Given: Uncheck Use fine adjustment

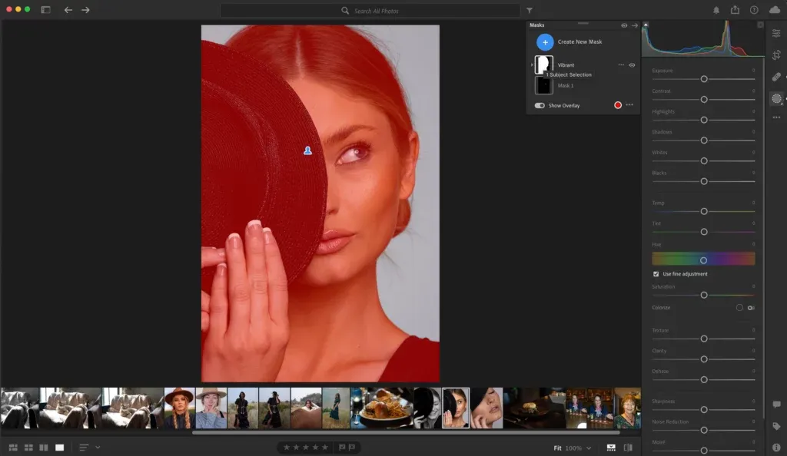Looking at the screenshot, I should coord(656,273).
